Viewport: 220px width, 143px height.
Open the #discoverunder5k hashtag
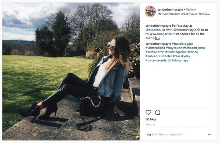(x=158, y=60)
